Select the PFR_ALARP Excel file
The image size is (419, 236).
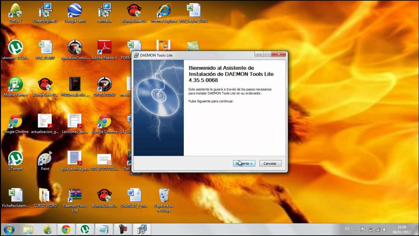click(x=45, y=50)
